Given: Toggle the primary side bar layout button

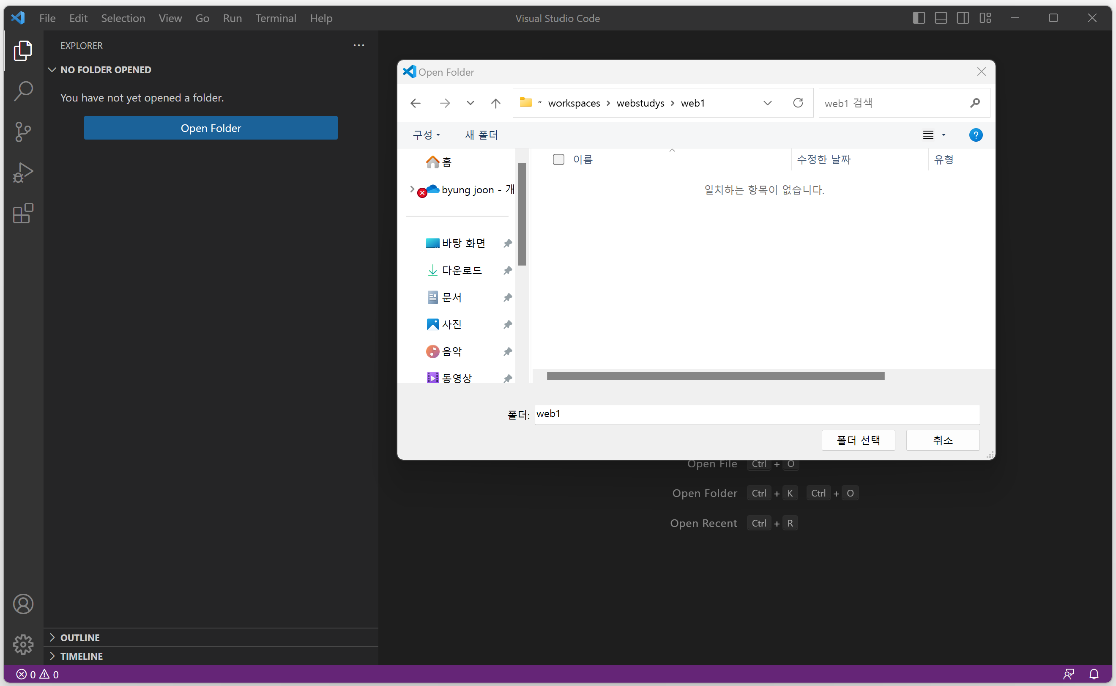Looking at the screenshot, I should [919, 18].
